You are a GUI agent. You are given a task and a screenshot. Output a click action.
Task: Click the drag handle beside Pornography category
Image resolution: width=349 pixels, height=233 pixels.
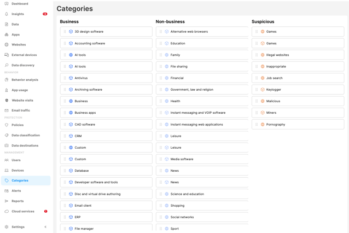(x=257, y=125)
